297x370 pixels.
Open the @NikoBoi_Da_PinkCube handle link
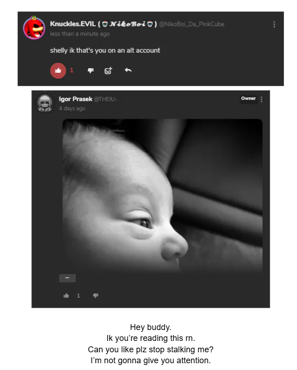point(192,24)
